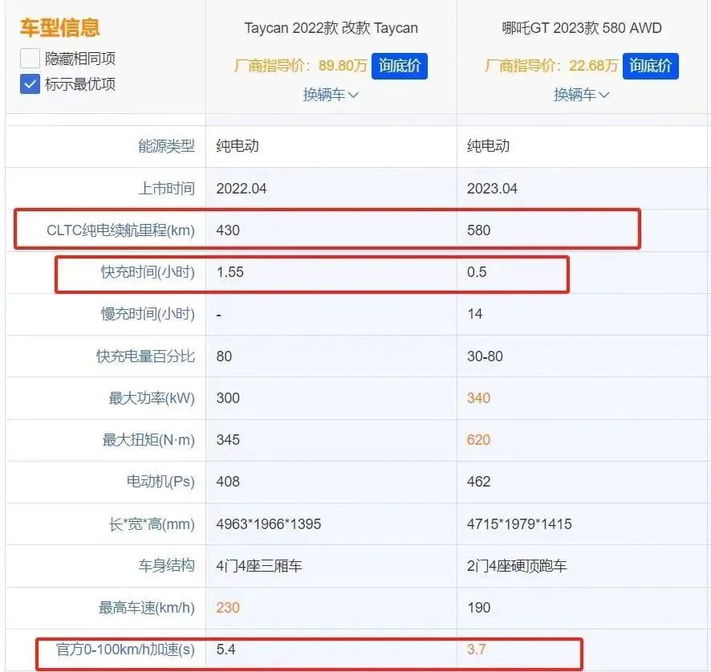Select 最大扭矩(N·m) label

[x=148, y=440]
